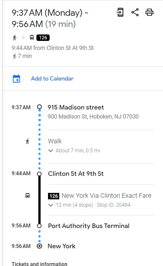Click the bus icon next to the top 126 badge
Image resolution: width=163 pixels, height=266 pixels.
(x=32, y=37)
